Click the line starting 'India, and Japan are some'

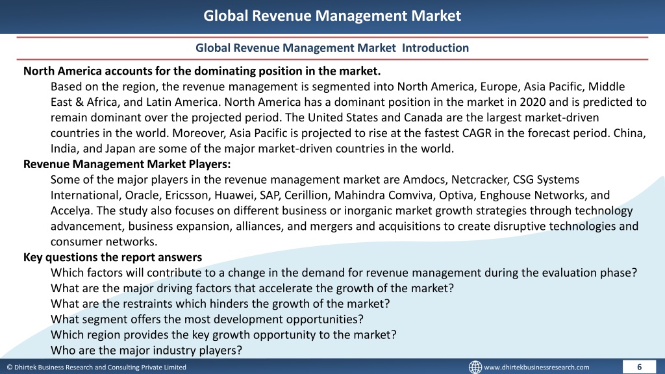[253, 149]
